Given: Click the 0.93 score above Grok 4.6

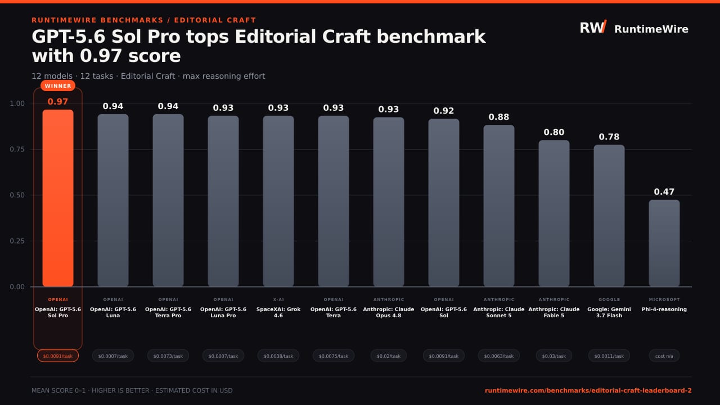Looking at the screenshot, I should point(278,108).
